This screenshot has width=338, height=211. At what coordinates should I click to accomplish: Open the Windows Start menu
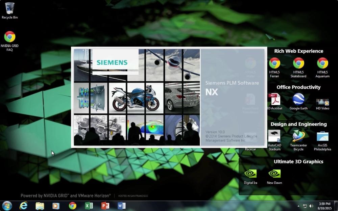[x=7, y=206]
